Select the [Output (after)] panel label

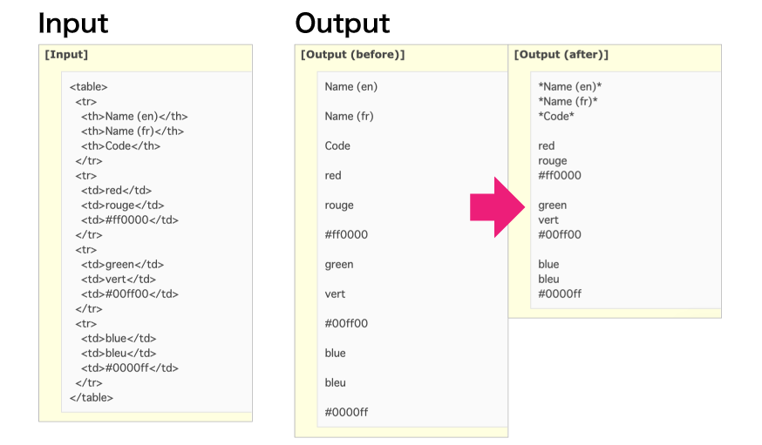(x=561, y=54)
